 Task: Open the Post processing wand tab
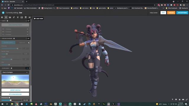tap(14, 17)
